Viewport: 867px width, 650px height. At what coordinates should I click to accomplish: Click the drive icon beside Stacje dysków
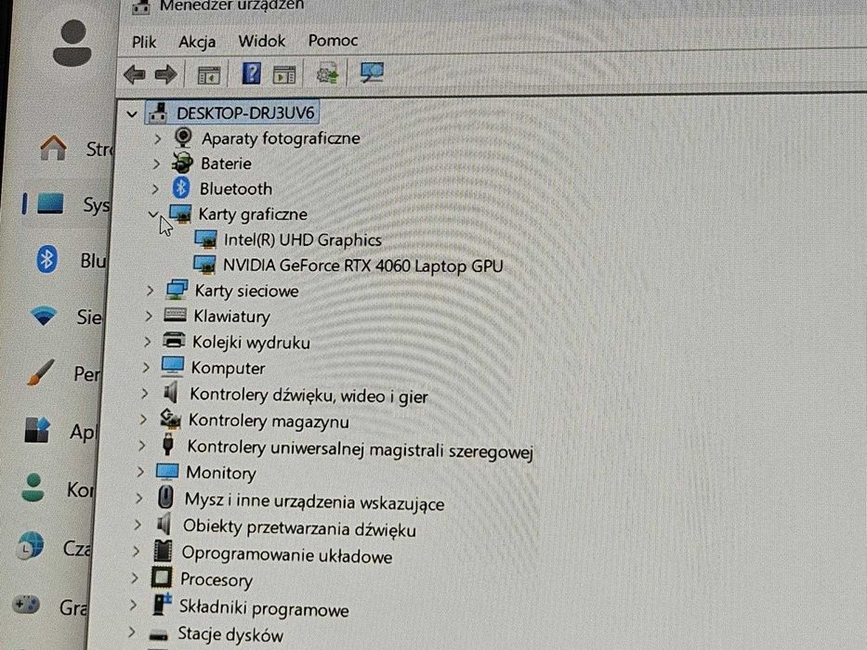[158, 635]
